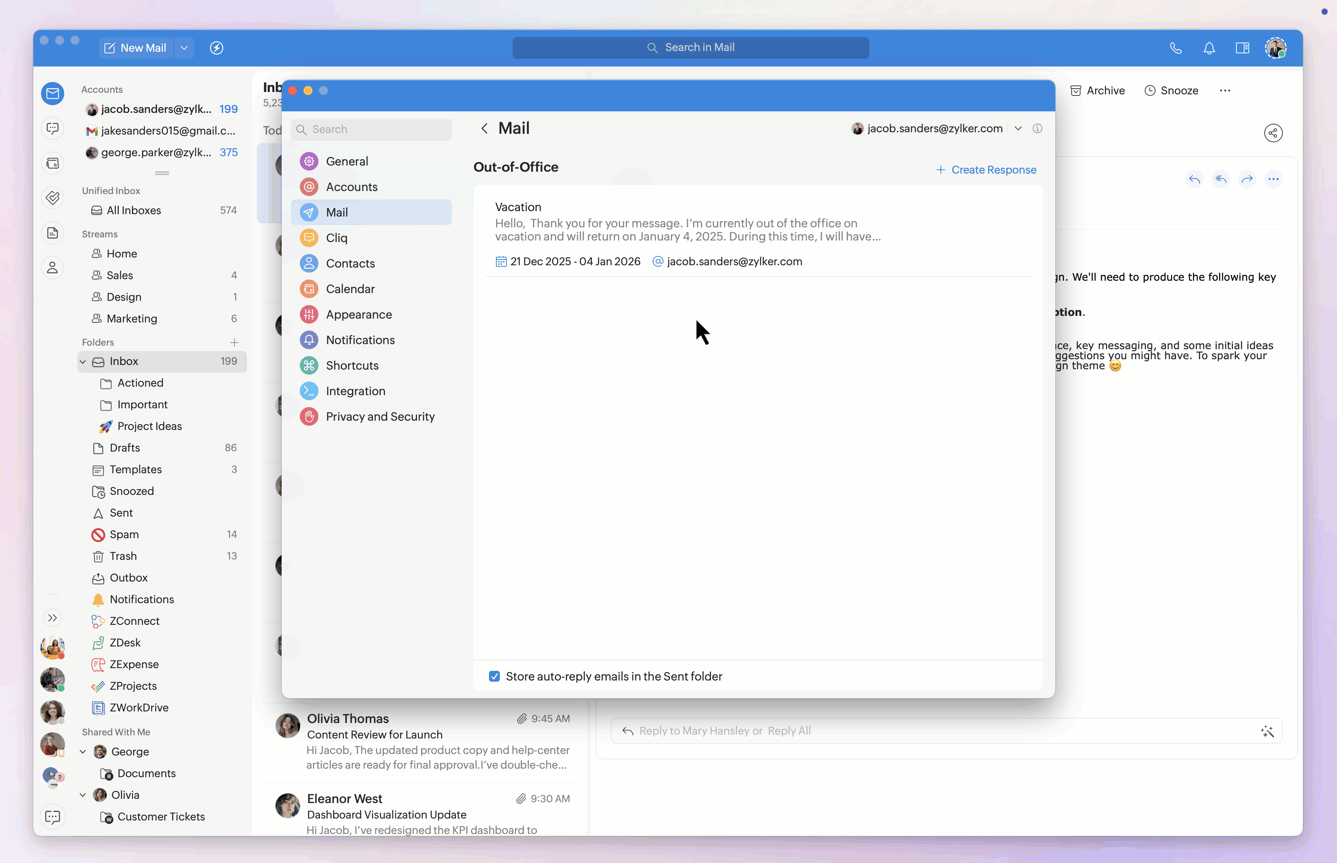Toggle the right panel layout icon

pyautogui.click(x=1242, y=48)
